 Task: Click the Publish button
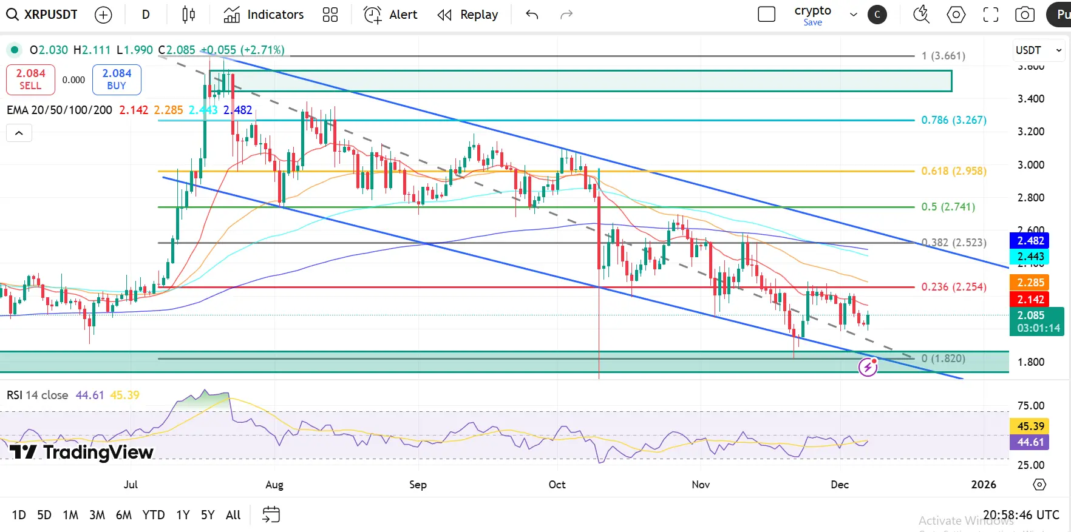[1059, 15]
